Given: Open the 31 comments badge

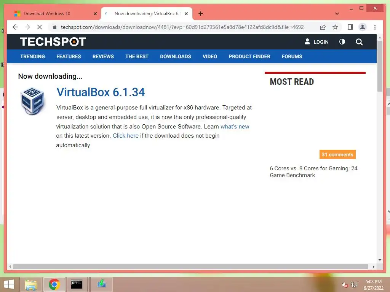Looking at the screenshot, I should [337, 154].
